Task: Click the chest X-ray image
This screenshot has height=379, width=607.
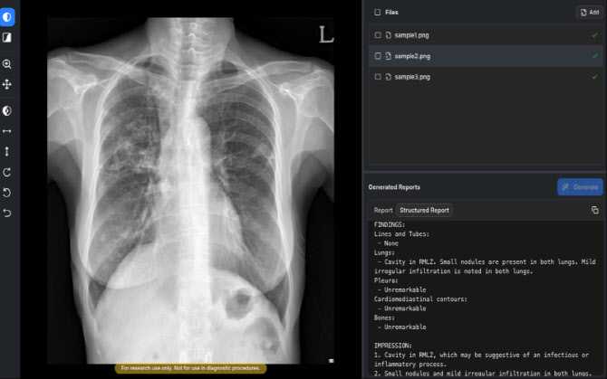Action: [190, 191]
